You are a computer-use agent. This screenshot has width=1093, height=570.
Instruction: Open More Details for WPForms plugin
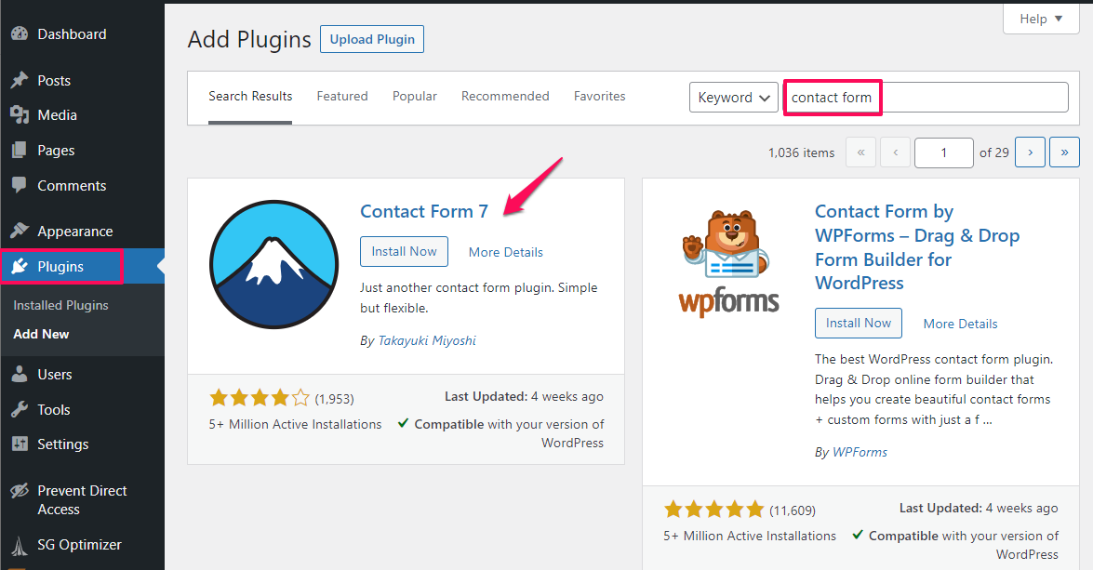point(961,324)
